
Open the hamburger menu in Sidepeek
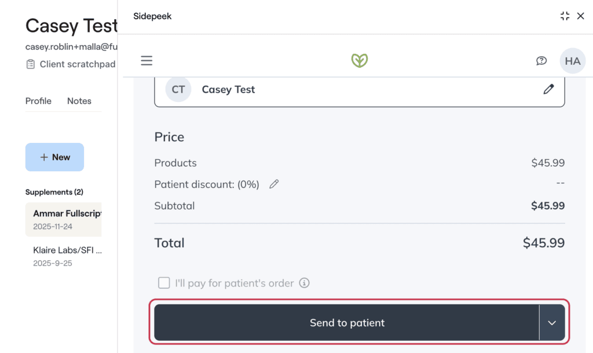click(x=147, y=60)
